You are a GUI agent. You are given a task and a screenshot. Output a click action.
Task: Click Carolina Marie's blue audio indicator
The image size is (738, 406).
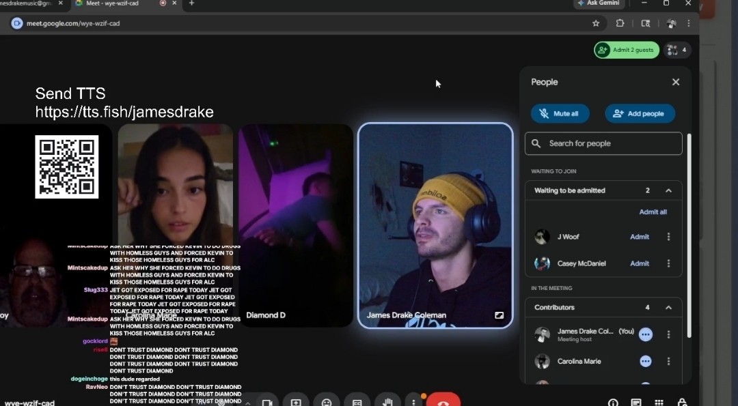(646, 362)
